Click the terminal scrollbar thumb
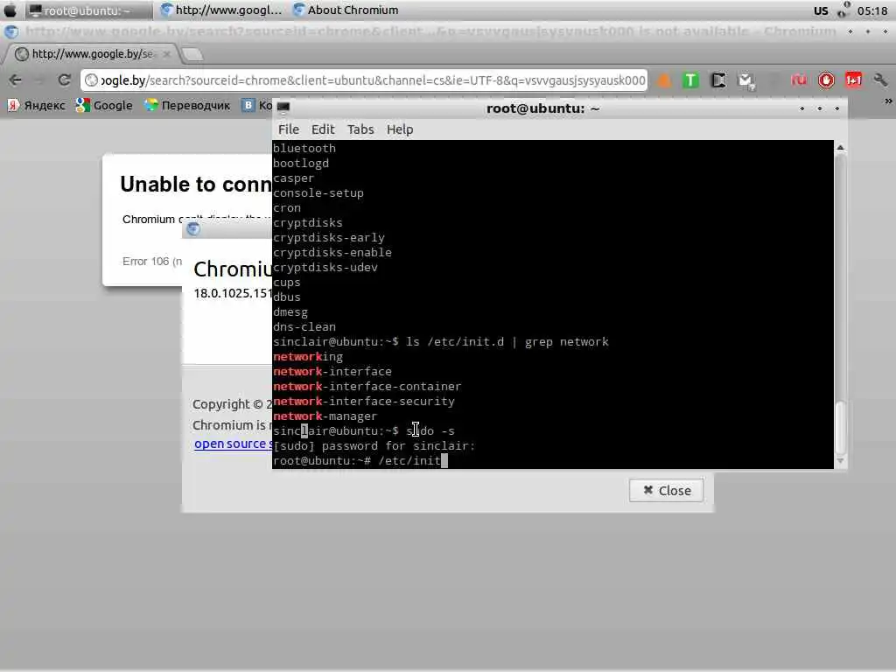 point(840,427)
